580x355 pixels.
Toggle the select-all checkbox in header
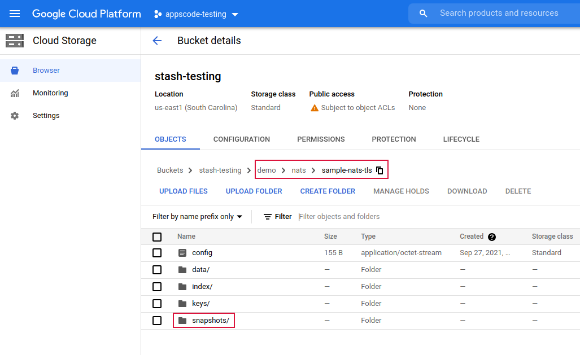[x=157, y=237]
